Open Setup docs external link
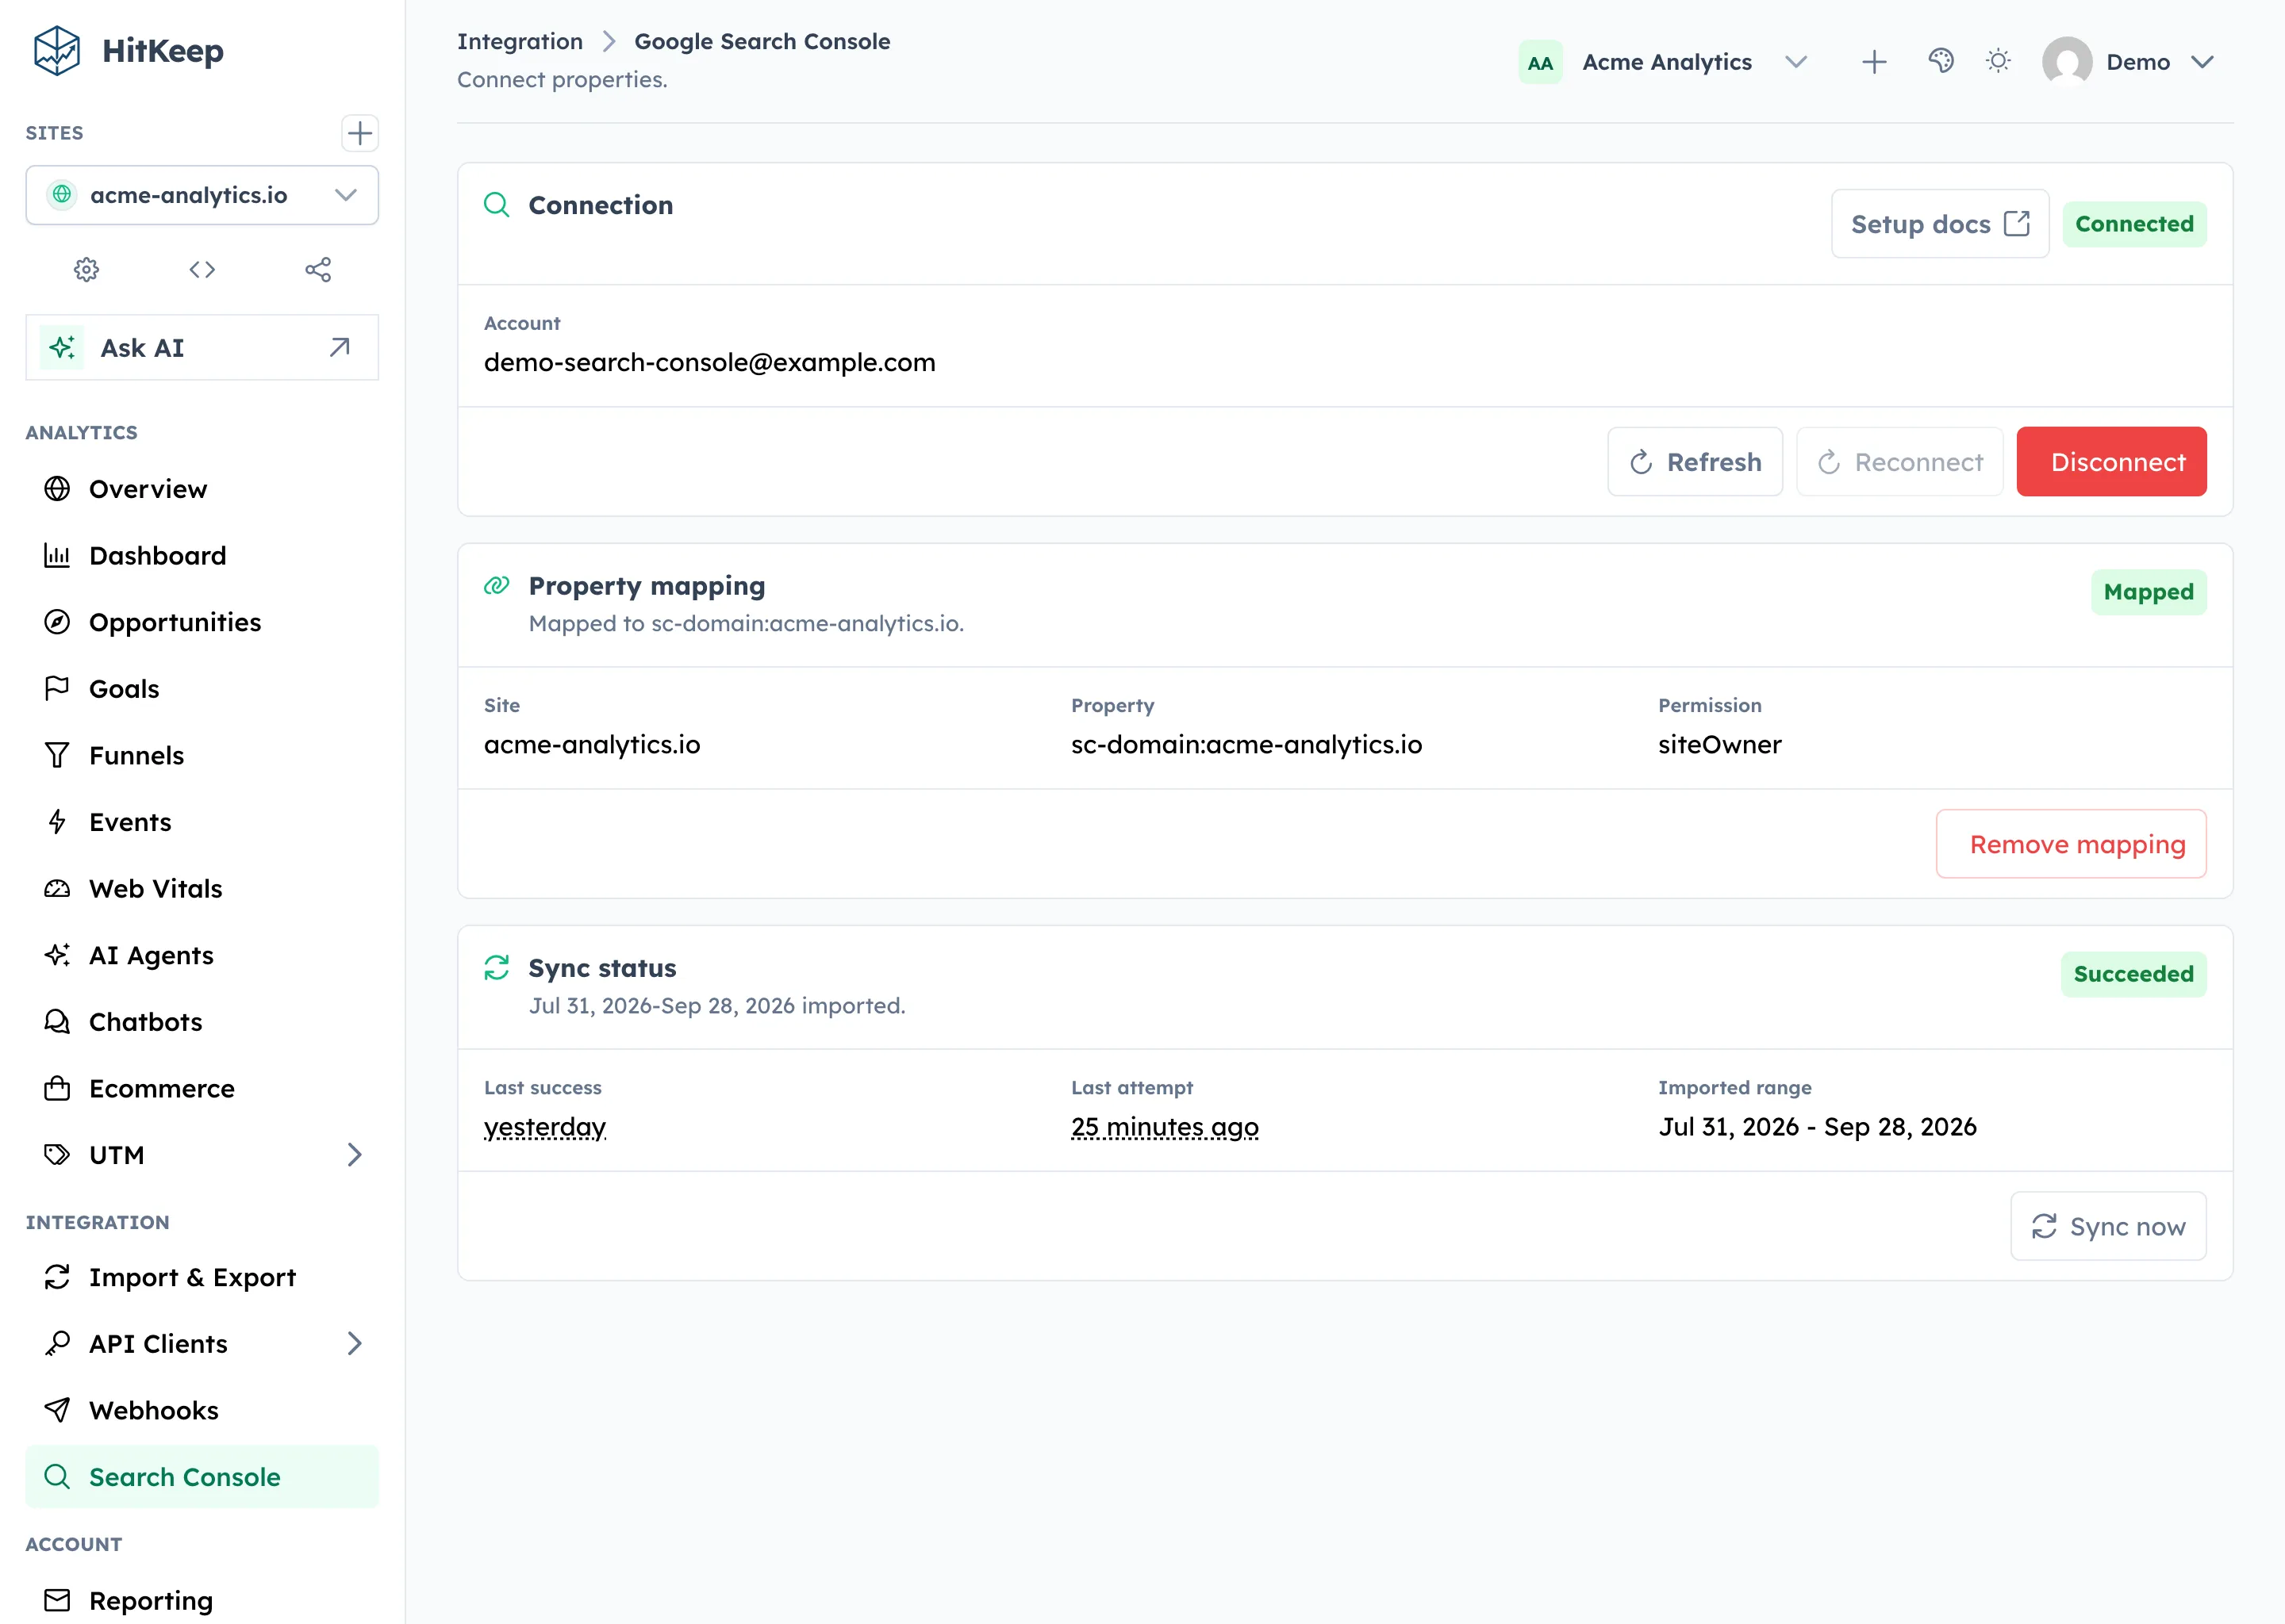The width and height of the screenshot is (2285, 1624). pos(1940,224)
